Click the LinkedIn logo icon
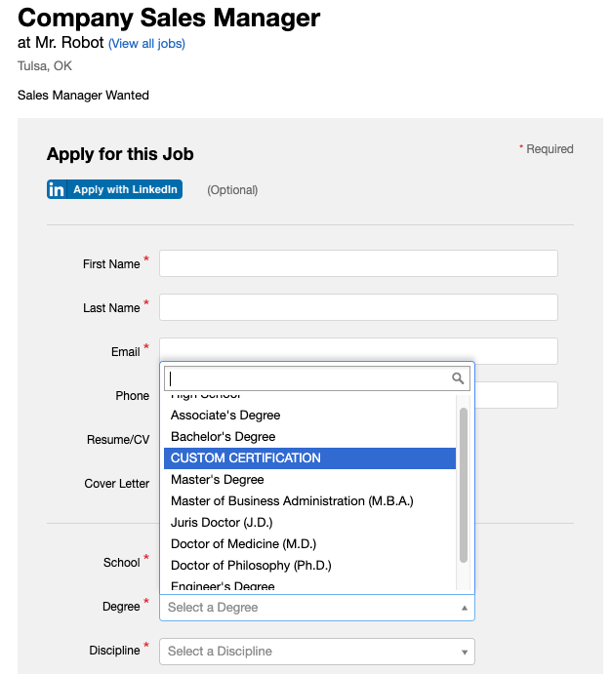This screenshot has width=611, height=674. 57,189
